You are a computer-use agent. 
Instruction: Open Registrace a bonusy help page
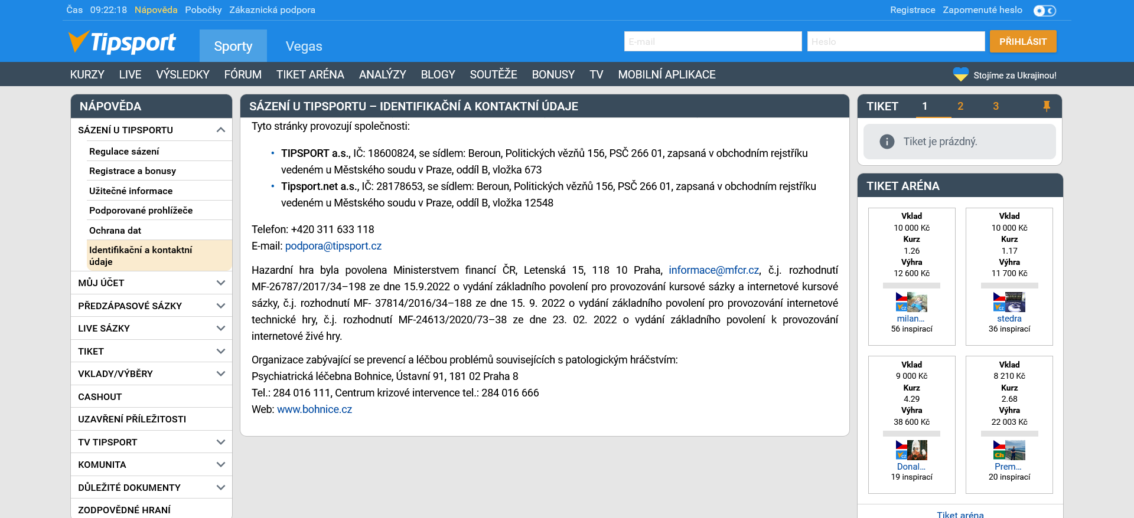pyautogui.click(x=159, y=171)
